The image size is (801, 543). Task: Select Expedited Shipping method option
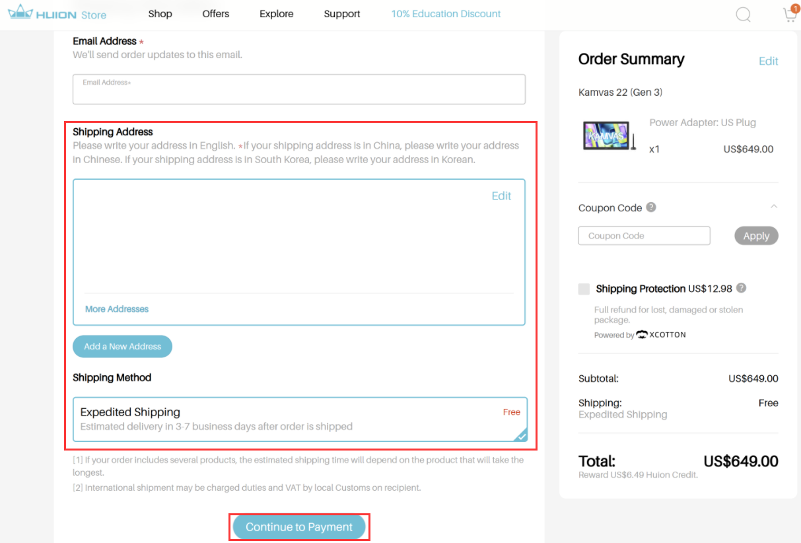(300, 419)
